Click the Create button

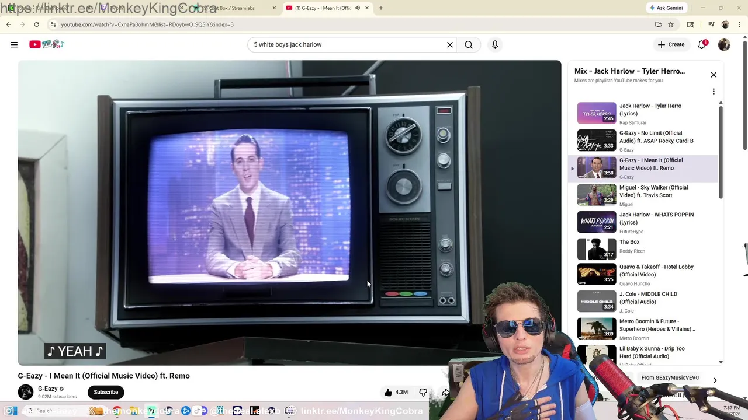(x=671, y=44)
